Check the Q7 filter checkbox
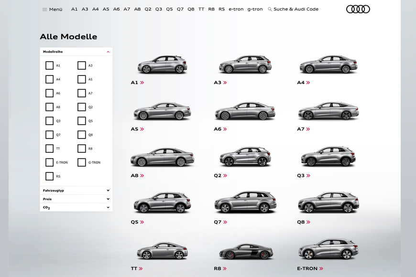Viewport: 416px width, 277px height. (49, 135)
